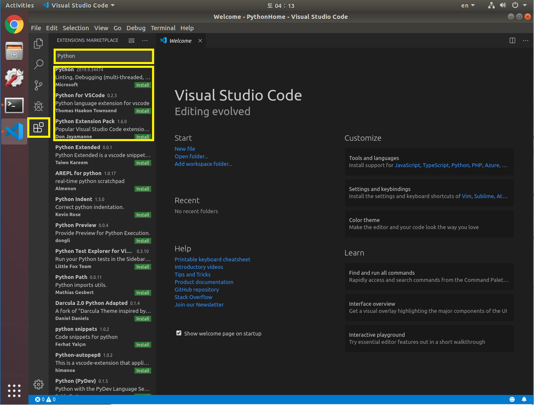Open Printable keyboard cheatsheet link
The width and height of the screenshot is (534, 405).
point(212,259)
